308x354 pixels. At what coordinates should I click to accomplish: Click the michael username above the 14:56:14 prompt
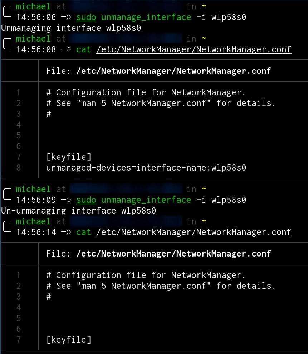pos(33,221)
